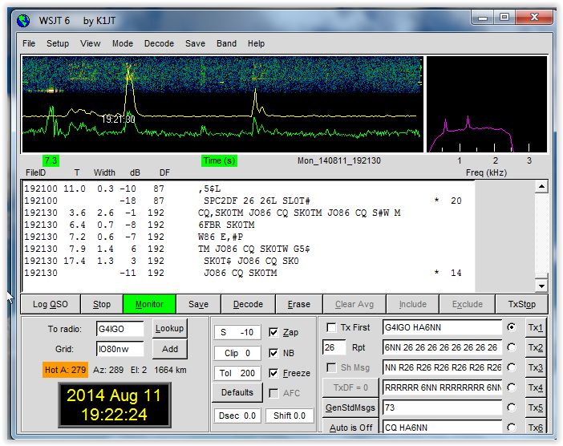
Task: Open the View menu
Action: click(x=90, y=43)
